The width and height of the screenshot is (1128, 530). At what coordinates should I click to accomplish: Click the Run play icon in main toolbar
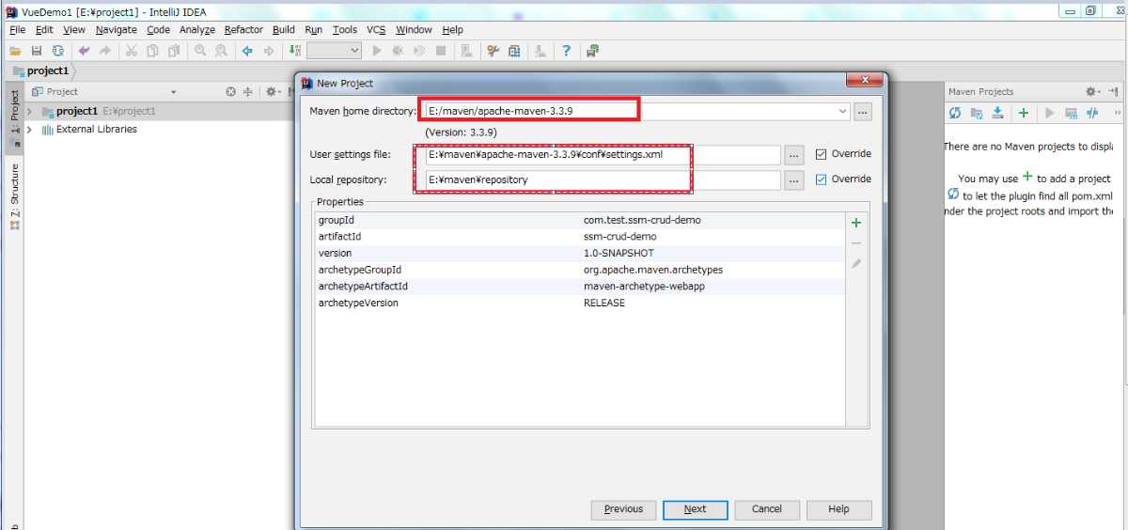(377, 51)
